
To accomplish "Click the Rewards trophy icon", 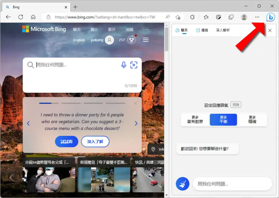I will point(132,40).
